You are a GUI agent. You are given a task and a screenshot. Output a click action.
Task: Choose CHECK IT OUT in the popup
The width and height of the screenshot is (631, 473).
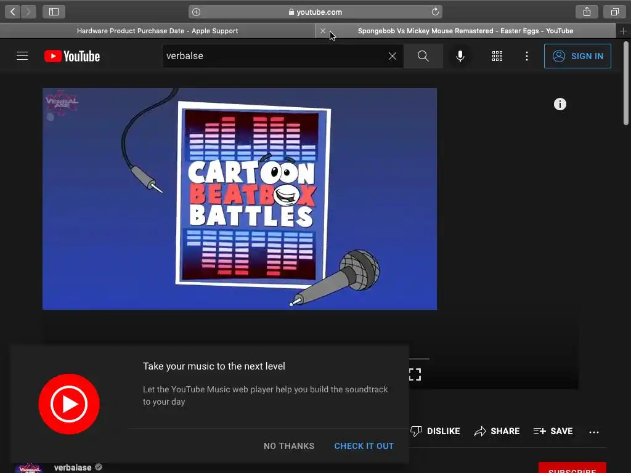pos(364,446)
